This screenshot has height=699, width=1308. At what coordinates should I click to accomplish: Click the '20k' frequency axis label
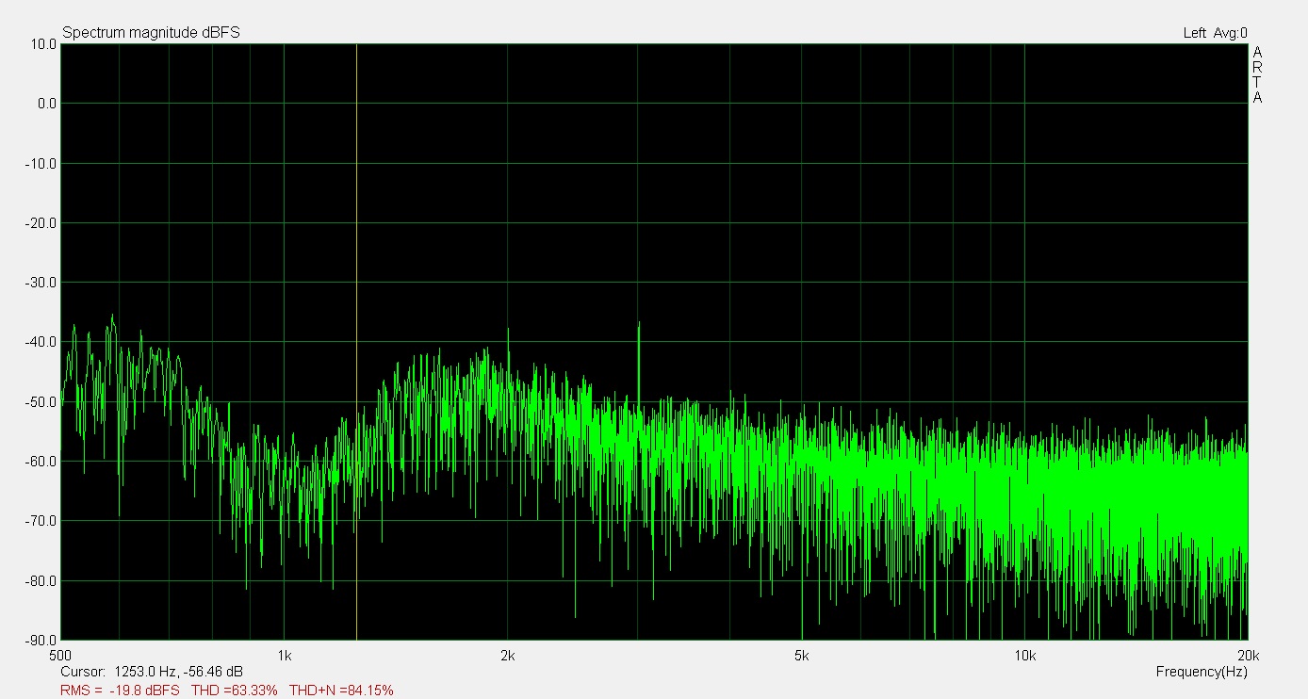coord(1248,656)
